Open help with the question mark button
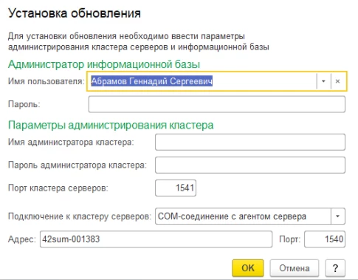Viewport: 358px width, 280px height. pyautogui.click(x=335, y=268)
